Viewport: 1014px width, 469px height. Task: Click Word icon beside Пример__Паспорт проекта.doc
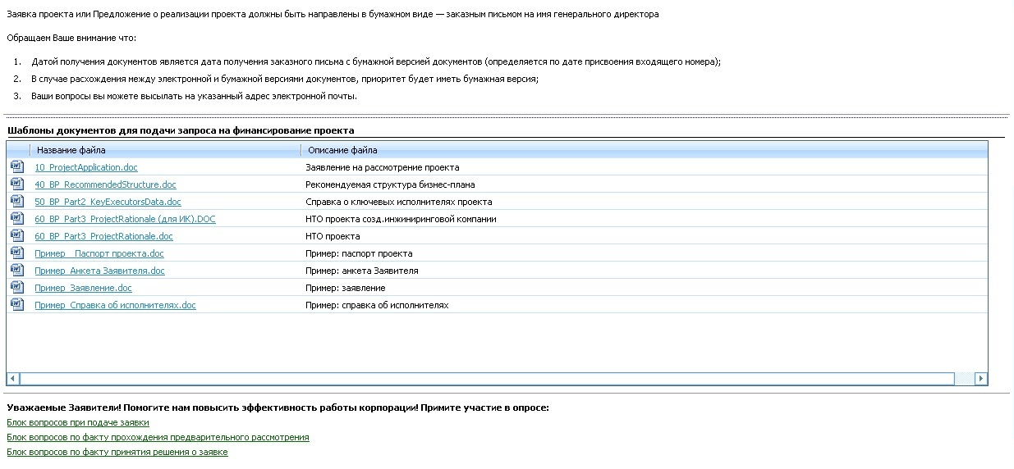point(17,253)
